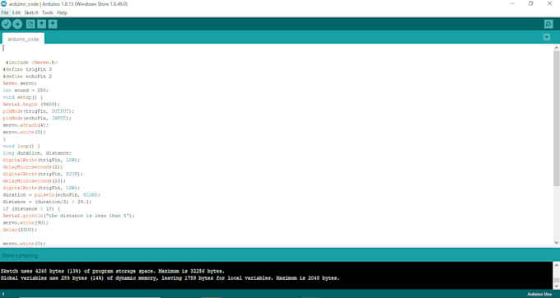The height and width of the screenshot is (298, 560).
Task: Click the 'Done compiling.' status message
Action: tap(20, 255)
